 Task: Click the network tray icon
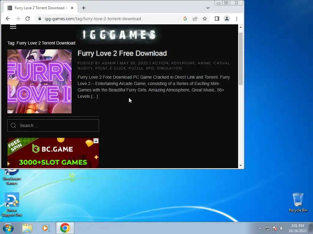click(267, 228)
